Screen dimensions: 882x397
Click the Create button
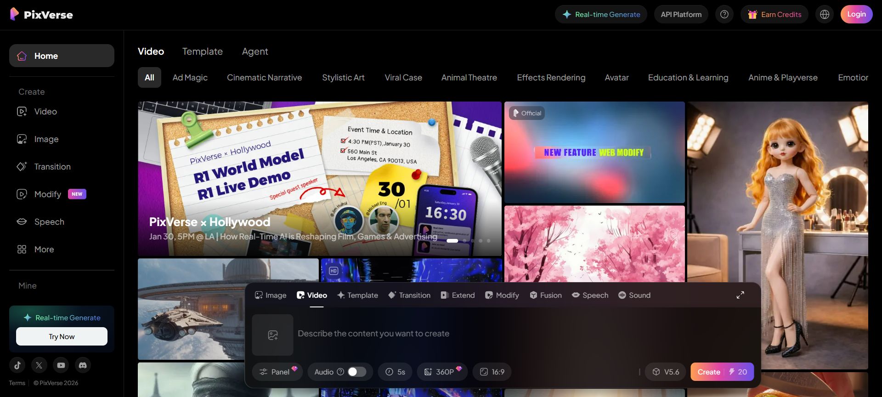pyautogui.click(x=722, y=372)
